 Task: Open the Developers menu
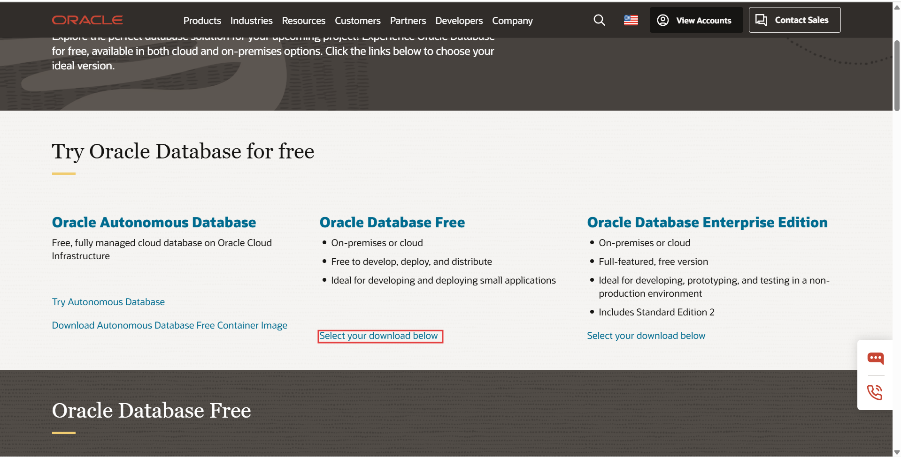tap(459, 21)
